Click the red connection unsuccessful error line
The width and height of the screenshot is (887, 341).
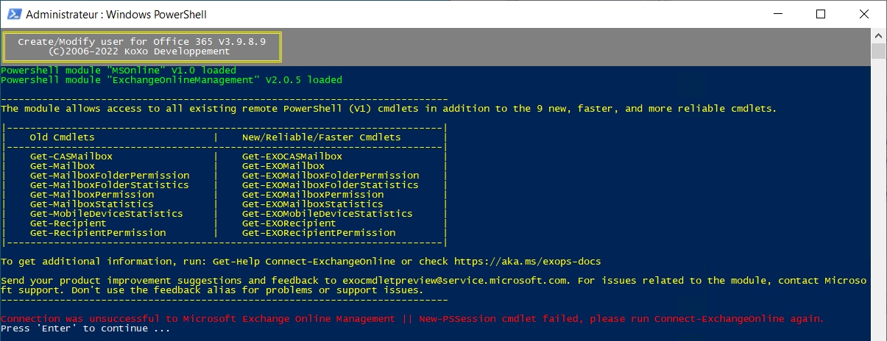[413, 319]
